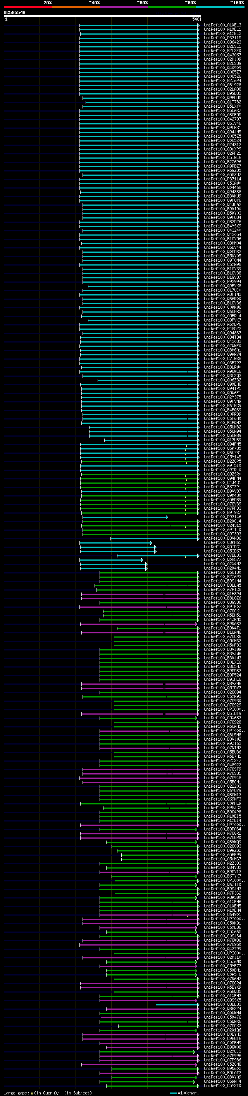Click the short cyan alignment bar for UniRef100_P93146

(125, 517)
